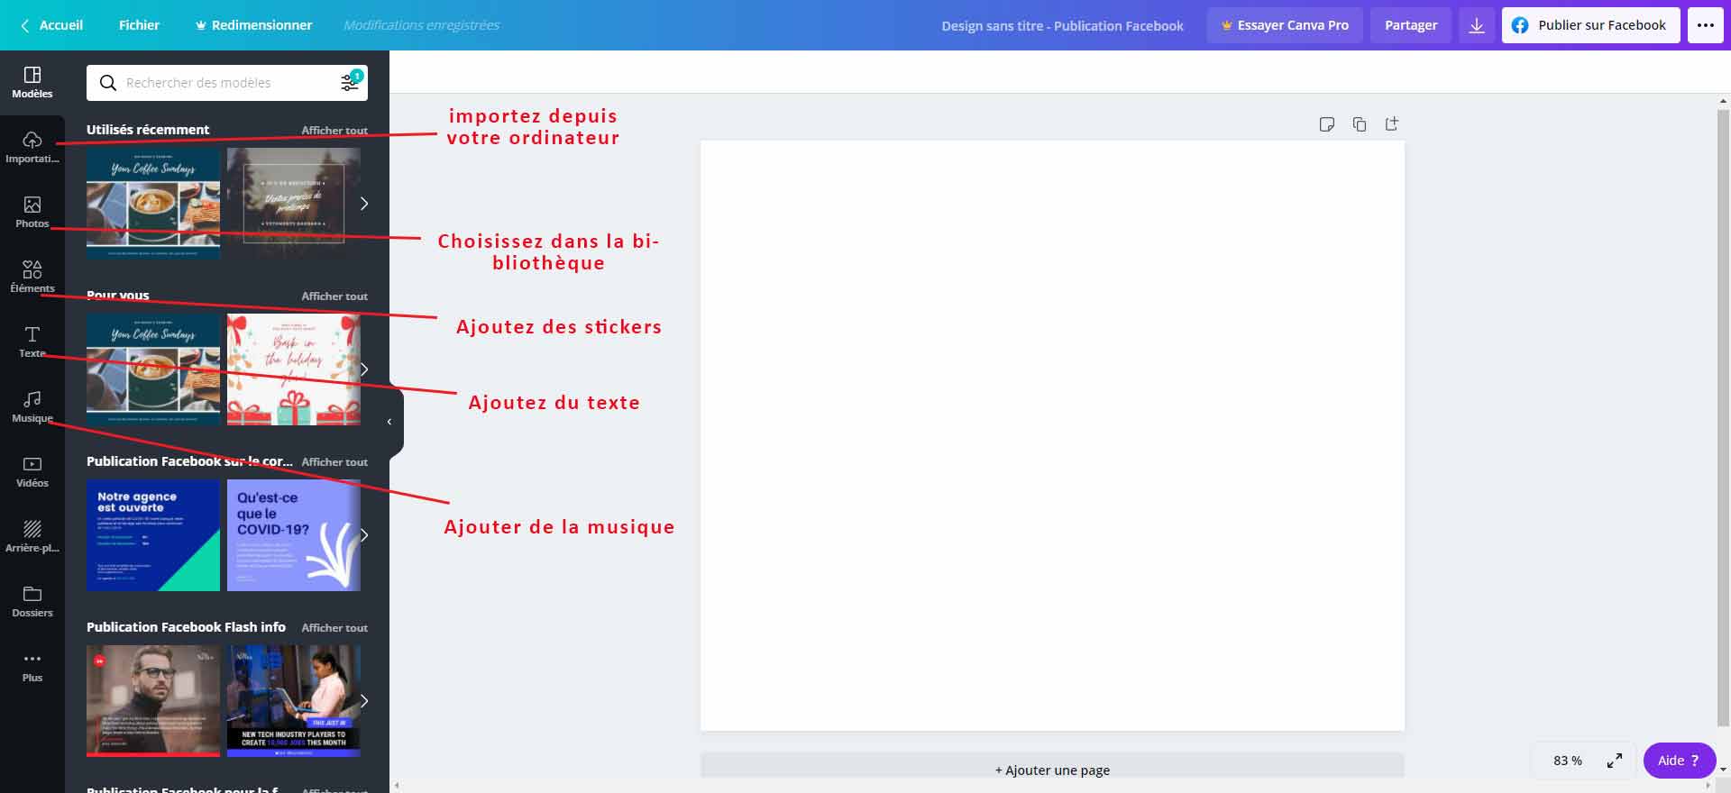Open the three-dot more options menu

(x=1706, y=25)
